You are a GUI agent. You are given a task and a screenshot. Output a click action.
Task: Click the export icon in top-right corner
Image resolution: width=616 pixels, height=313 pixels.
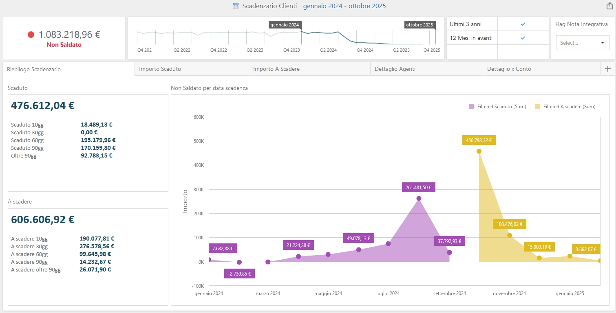tap(610, 6)
